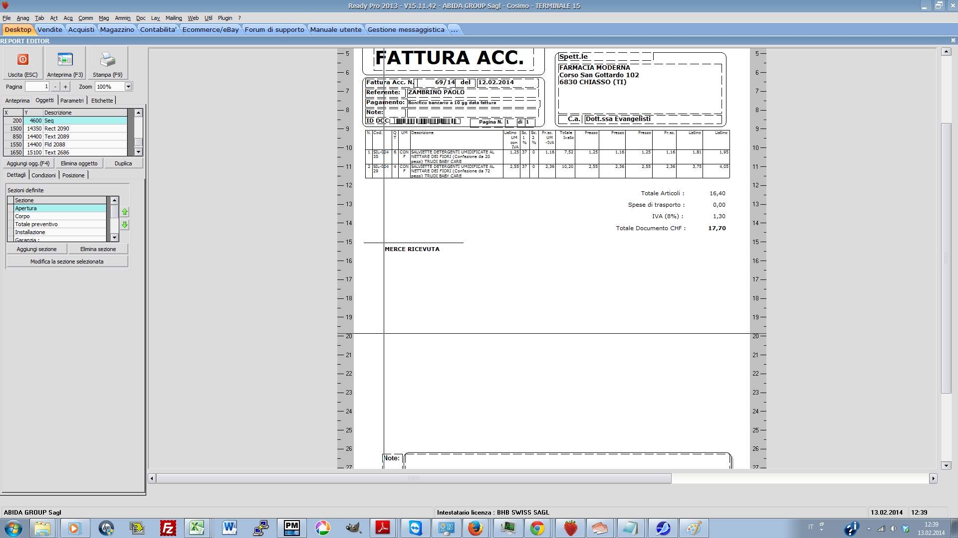Open TeamViewer from taskbar
This screenshot has width=958, height=538.
click(x=415, y=528)
